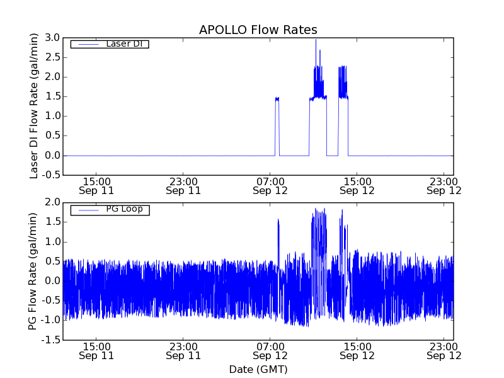
Task: Click "23:00 Sep 12" under the PG Loop plot
Action: (444, 351)
